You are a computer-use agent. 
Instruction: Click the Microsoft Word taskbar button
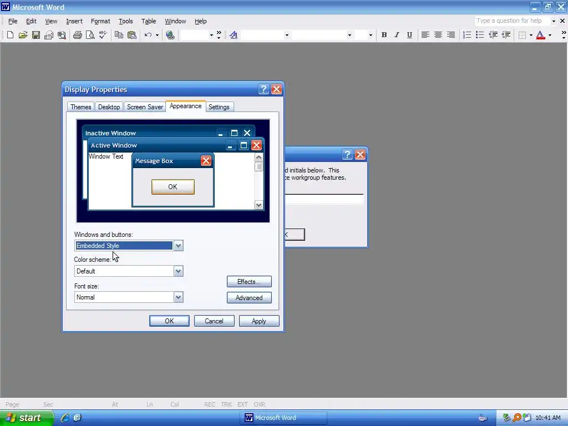[284, 418]
